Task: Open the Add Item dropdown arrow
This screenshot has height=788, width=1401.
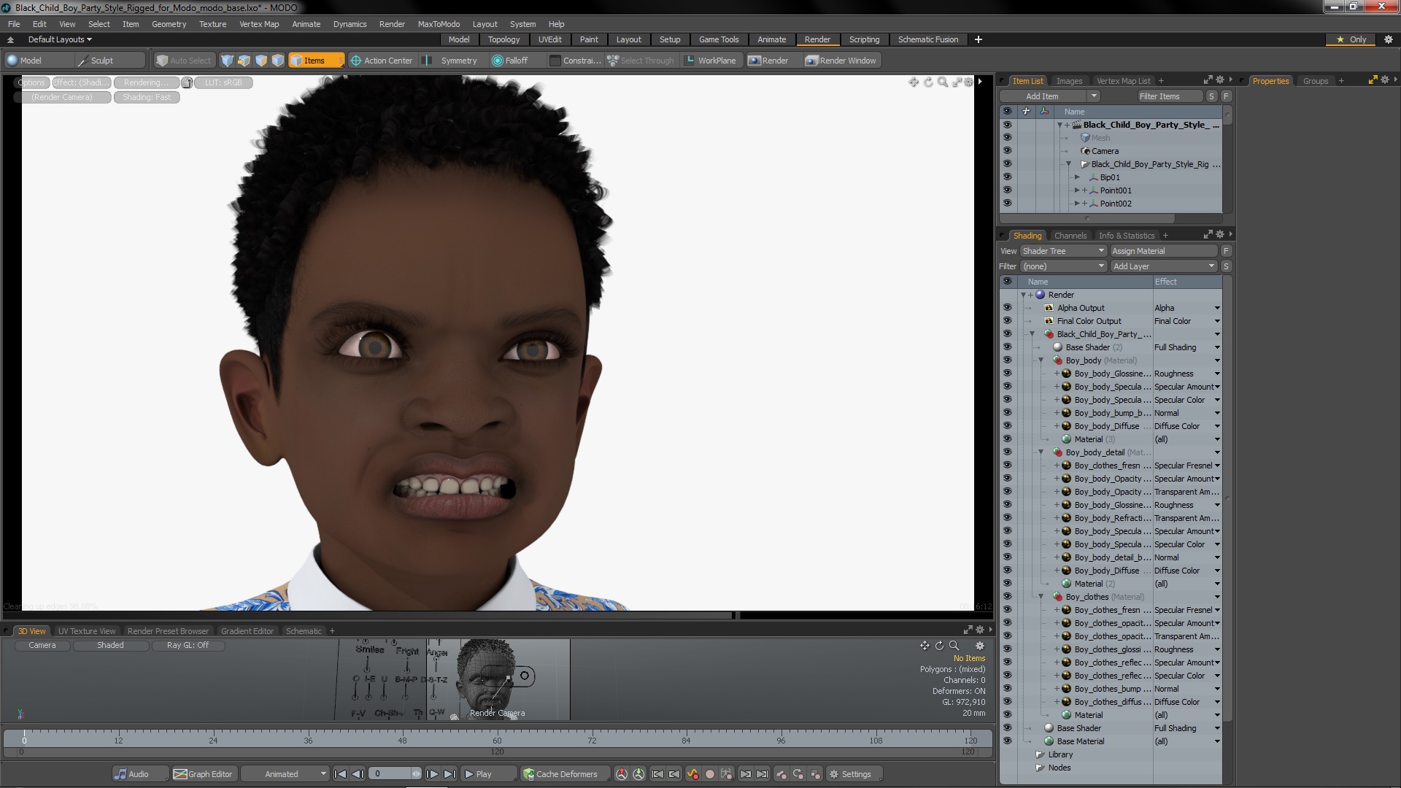Action: [1094, 96]
